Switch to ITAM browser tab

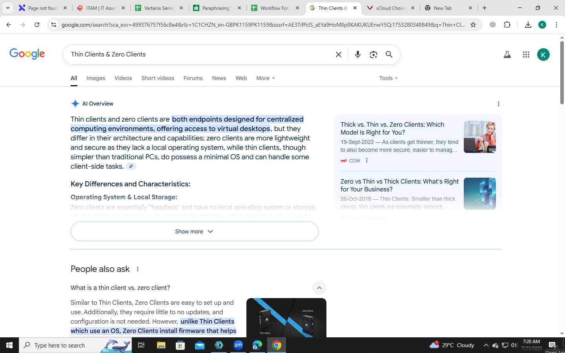(x=101, y=8)
